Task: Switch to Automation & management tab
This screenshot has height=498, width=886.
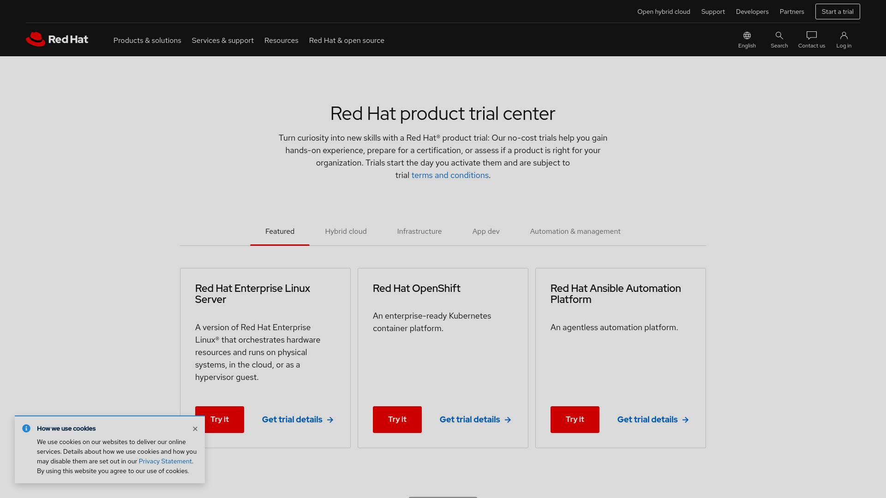Action: (x=575, y=231)
